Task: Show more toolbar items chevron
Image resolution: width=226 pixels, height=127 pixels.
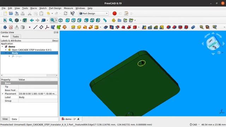Action: tap(224, 27)
